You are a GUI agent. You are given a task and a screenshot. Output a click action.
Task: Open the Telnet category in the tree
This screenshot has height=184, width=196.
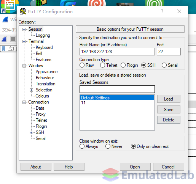tap(41, 120)
